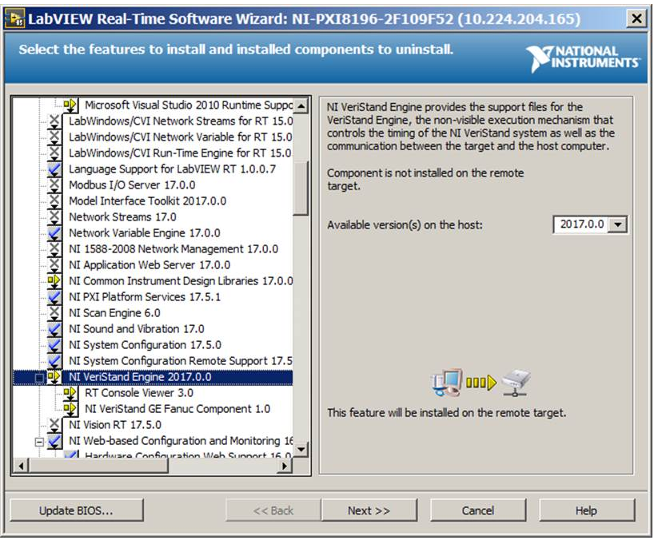This screenshot has width=654, height=540.
Task: Click the feature list scroll up arrow
Action: (x=301, y=105)
